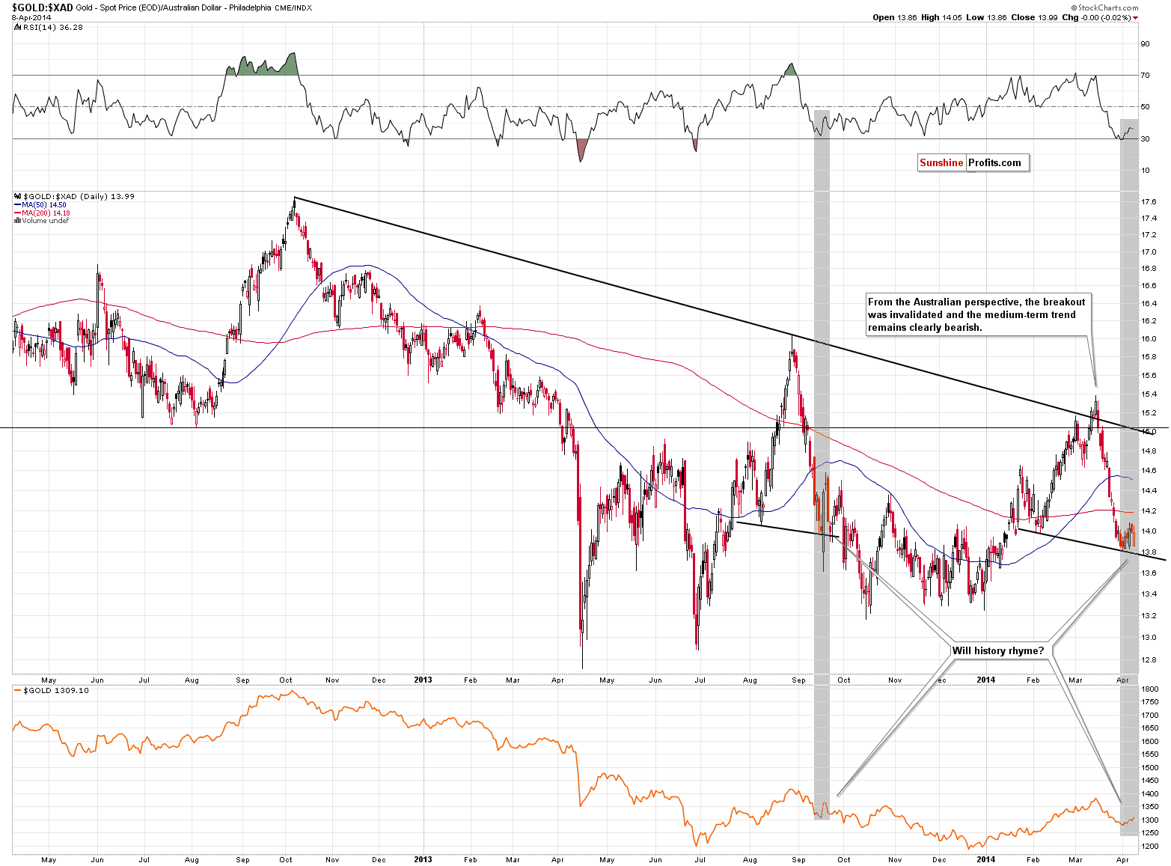1171x866 pixels.
Task: Click the 14.6 price axis label
Action: pyautogui.click(x=1149, y=471)
